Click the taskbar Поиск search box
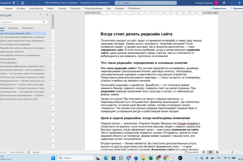 pos(76,158)
